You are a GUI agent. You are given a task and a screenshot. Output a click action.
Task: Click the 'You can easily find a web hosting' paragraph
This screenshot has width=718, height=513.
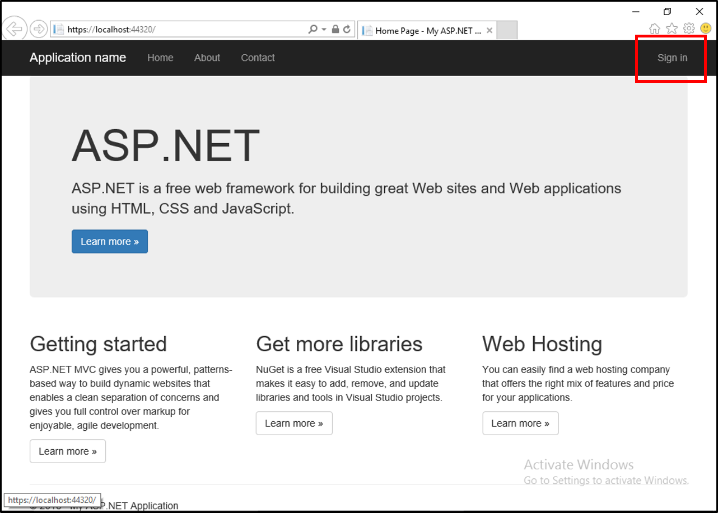pos(578,384)
